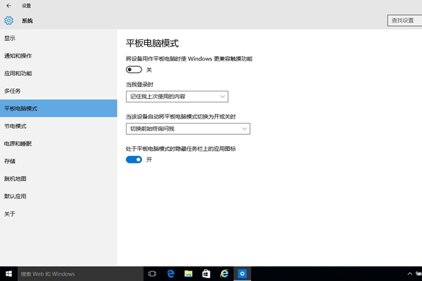Select 通知和操作 in the sidebar
This screenshot has width=422, height=281.
pos(58,56)
